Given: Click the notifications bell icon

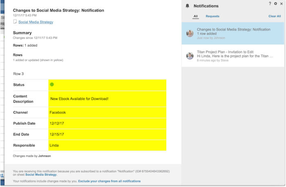Looking at the screenshot, I should coord(187,6).
